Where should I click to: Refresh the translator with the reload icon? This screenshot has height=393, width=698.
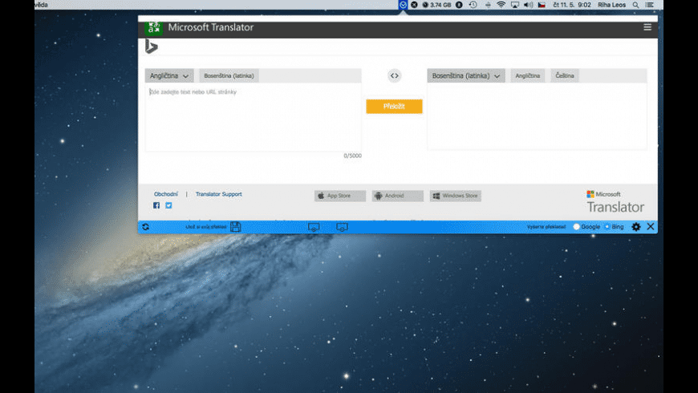(145, 227)
